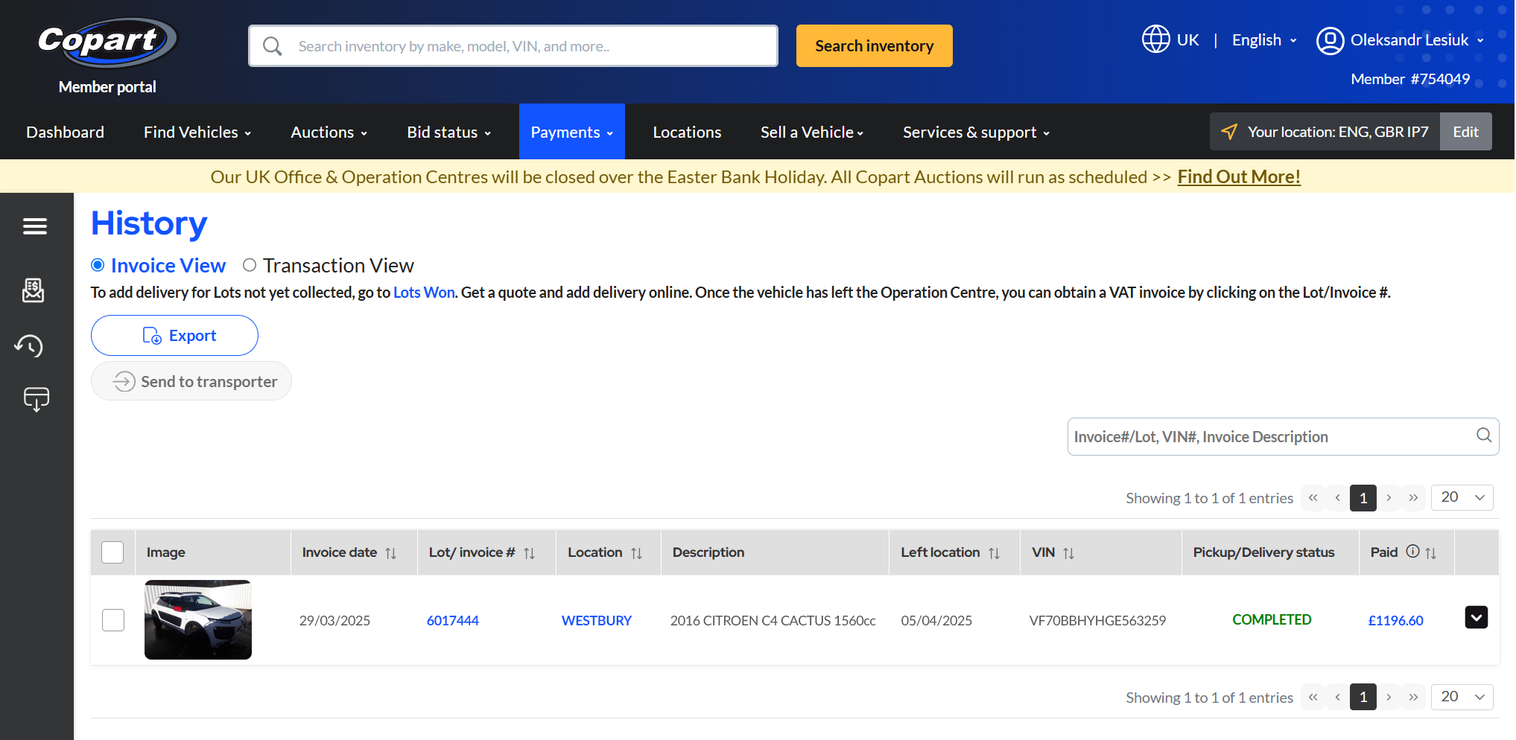
Task: Expand the Auctions menu
Action: [x=329, y=132]
